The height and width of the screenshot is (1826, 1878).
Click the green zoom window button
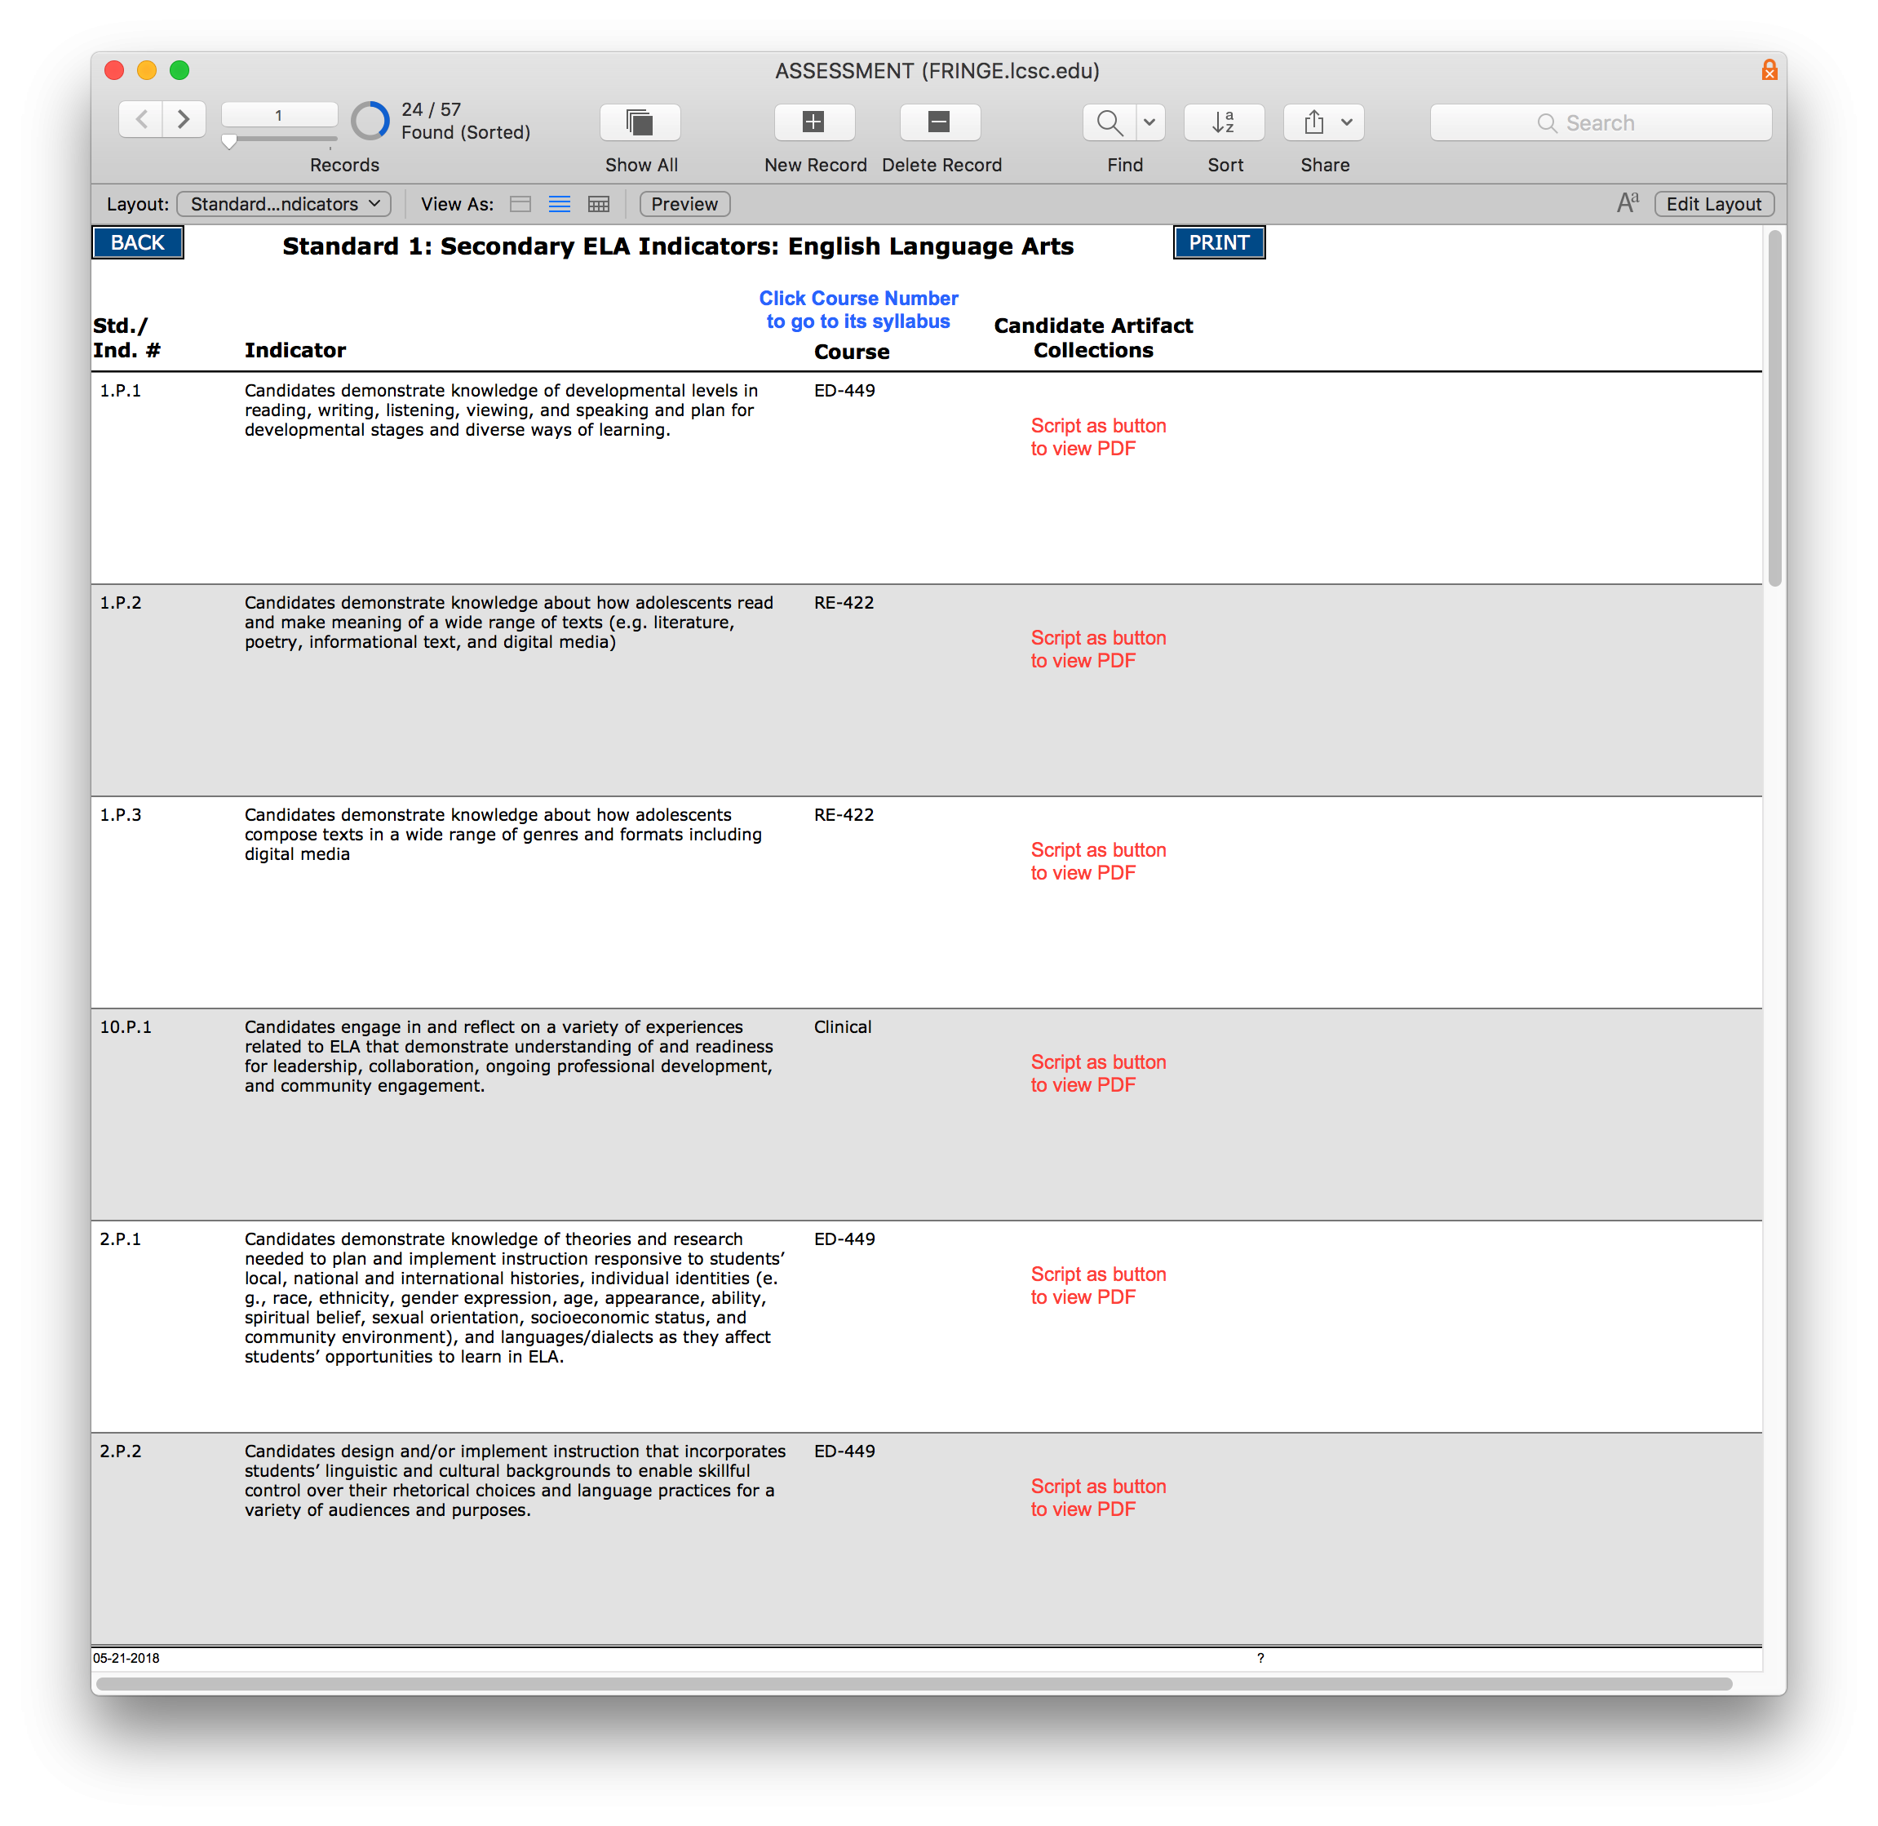(x=179, y=70)
